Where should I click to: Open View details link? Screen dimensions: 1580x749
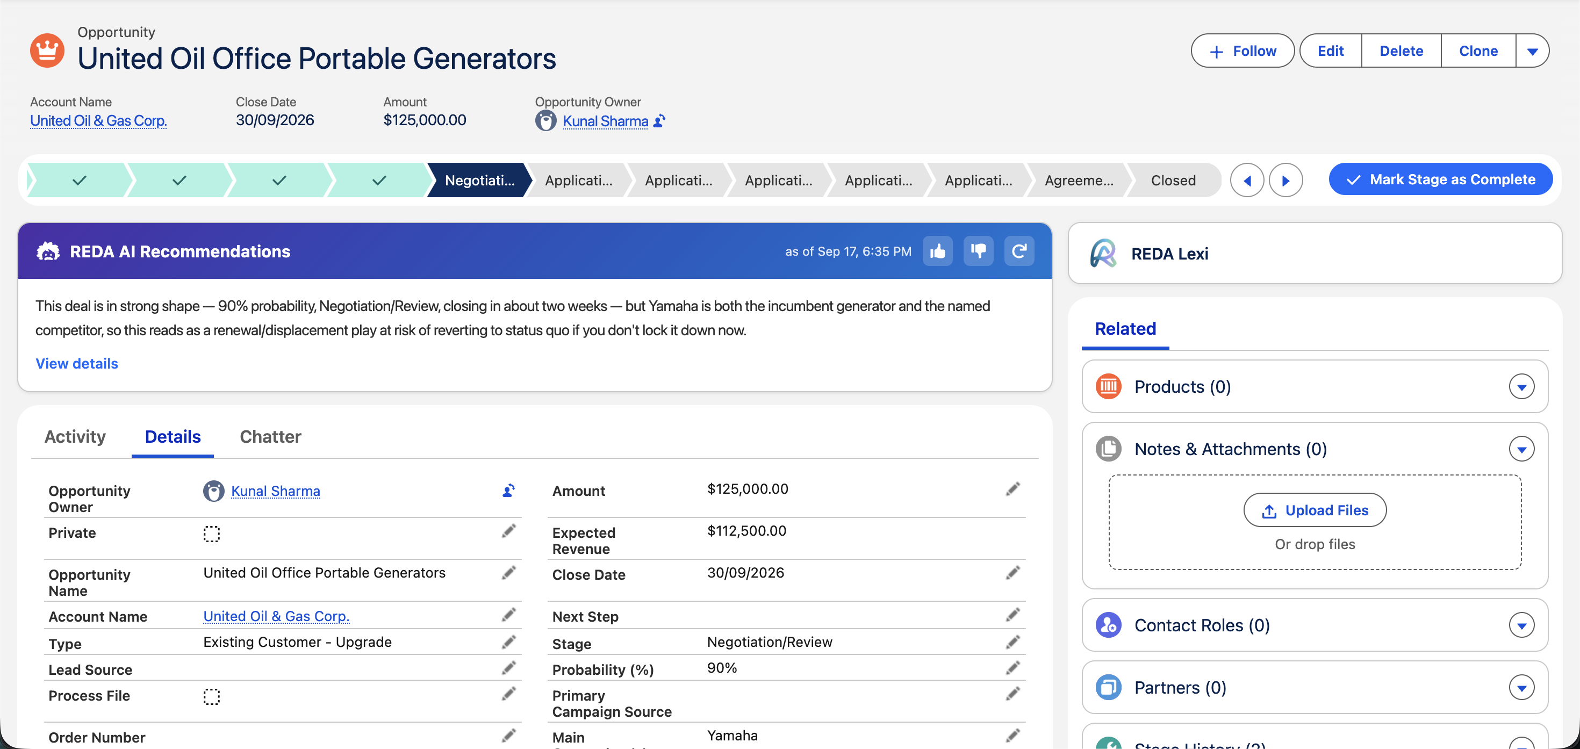click(77, 363)
